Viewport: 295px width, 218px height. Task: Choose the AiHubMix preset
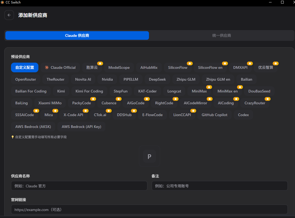click(149, 67)
